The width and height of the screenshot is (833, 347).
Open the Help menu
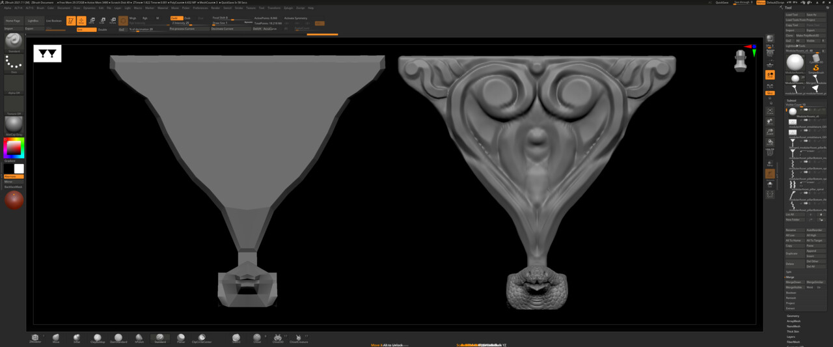311,8
